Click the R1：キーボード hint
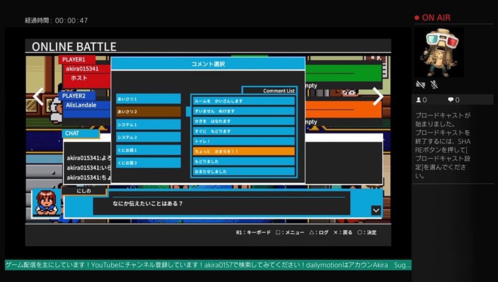The image size is (498, 282). [253, 232]
